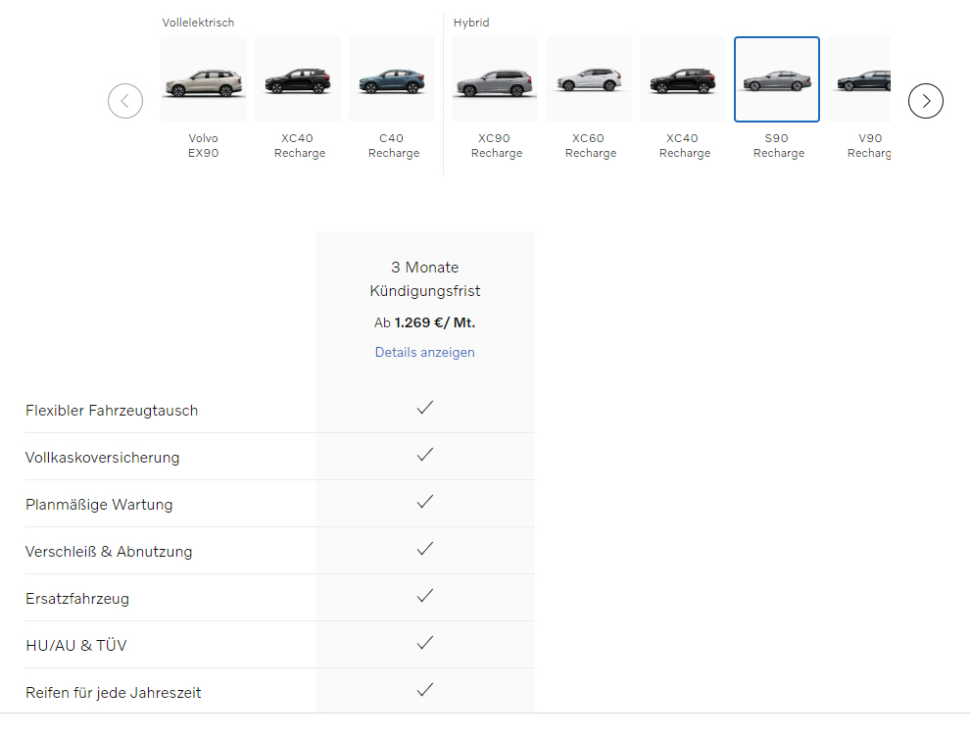Click the 3 Monate Kündigungsfrist heading

click(x=425, y=278)
